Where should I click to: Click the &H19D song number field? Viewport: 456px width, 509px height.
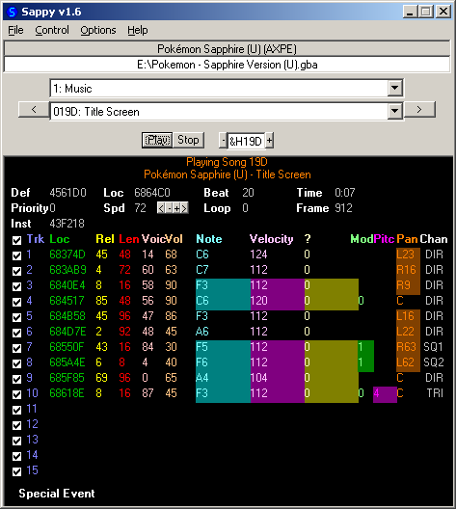(246, 141)
